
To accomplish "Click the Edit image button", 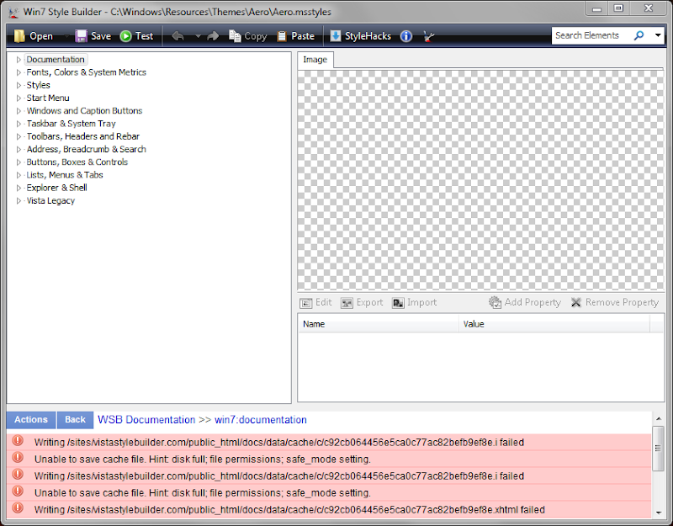I will (316, 303).
